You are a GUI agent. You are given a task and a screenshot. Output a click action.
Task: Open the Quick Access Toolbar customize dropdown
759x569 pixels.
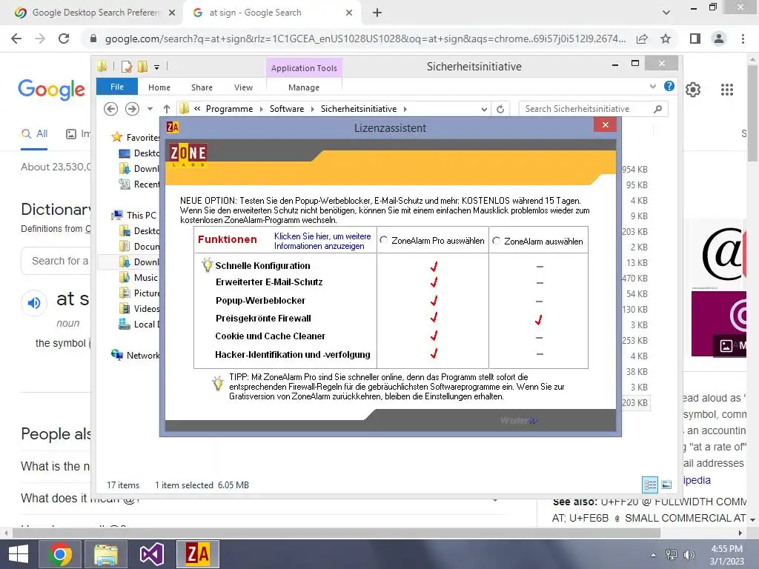coord(157,67)
